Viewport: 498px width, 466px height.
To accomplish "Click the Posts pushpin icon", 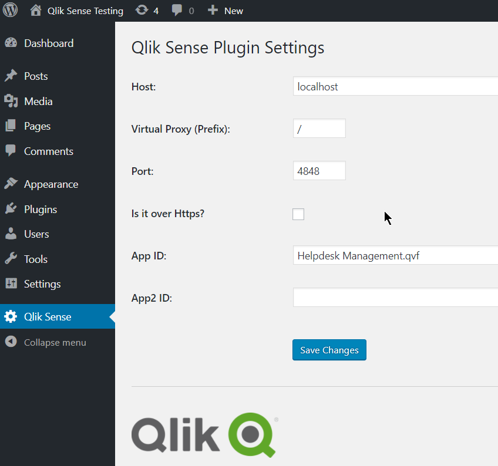I will pyautogui.click(x=11, y=76).
